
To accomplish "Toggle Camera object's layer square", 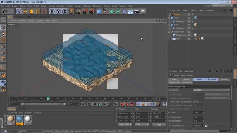I will [188, 14].
